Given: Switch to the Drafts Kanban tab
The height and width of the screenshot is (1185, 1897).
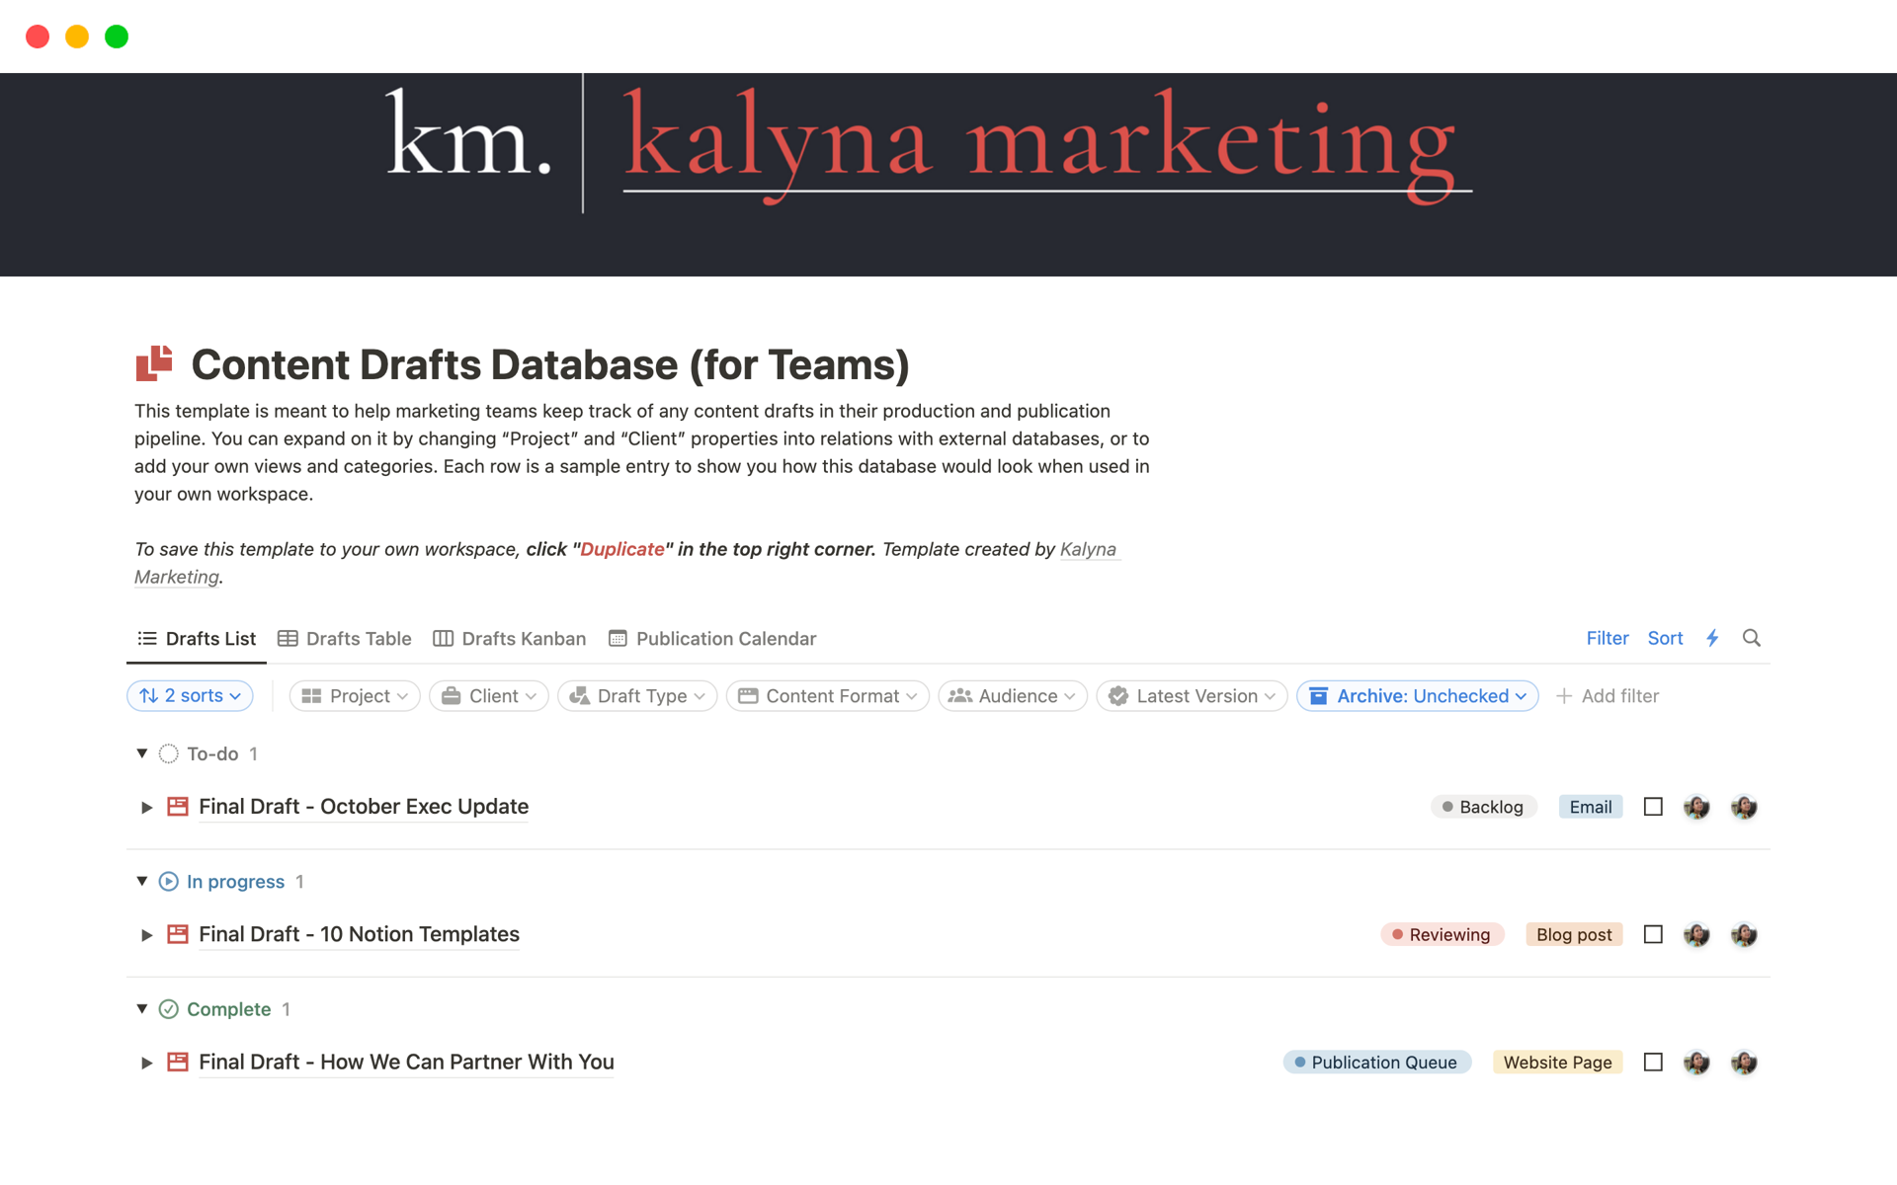Looking at the screenshot, I should coord(510,639).
